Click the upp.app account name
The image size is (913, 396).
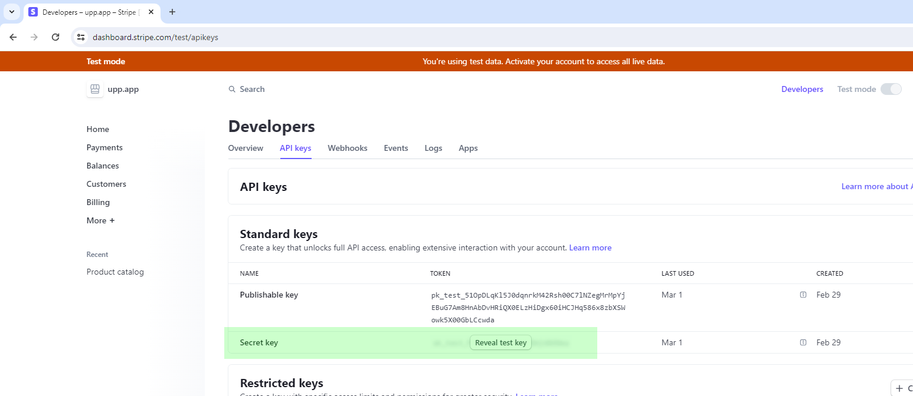[123, 90]
